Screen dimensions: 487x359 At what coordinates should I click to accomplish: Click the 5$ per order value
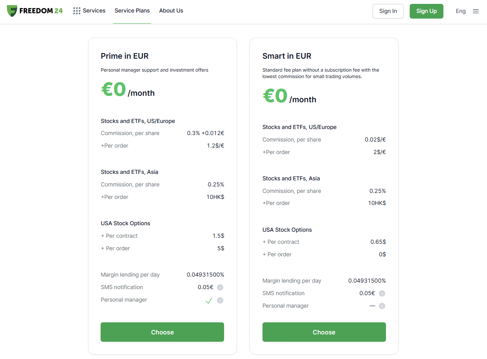tap(221, 248)
